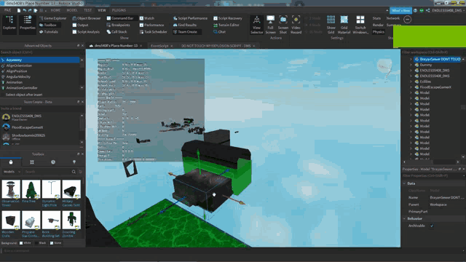Open the Toolbox Inventory grid tab

point(32,162)
